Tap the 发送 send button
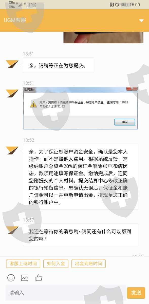The height and width of the screenshot is (304, 149). tap(136, 293)
